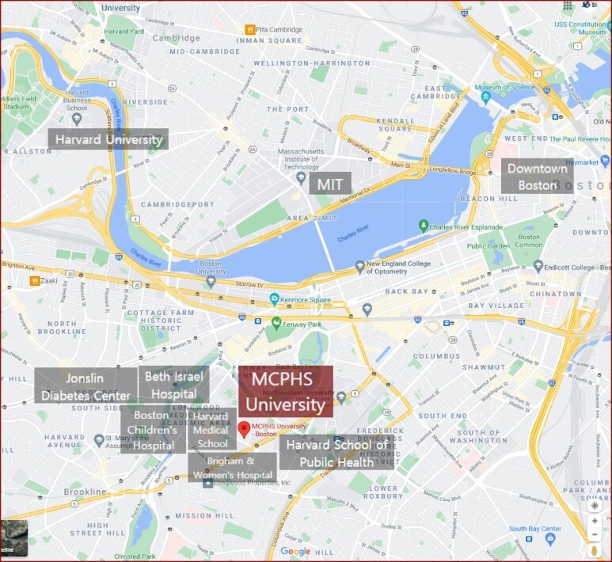
Task: Select the South Bay Center shopping pin
Action: pos(550,539)
